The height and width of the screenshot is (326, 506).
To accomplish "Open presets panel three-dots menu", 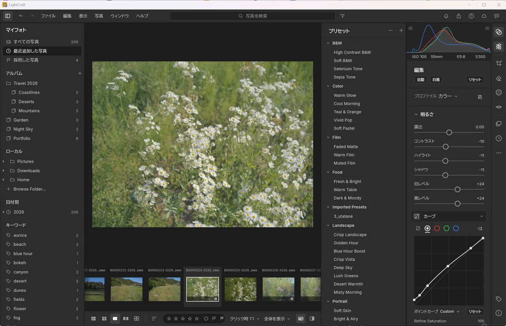I will [x=390, y=30].
